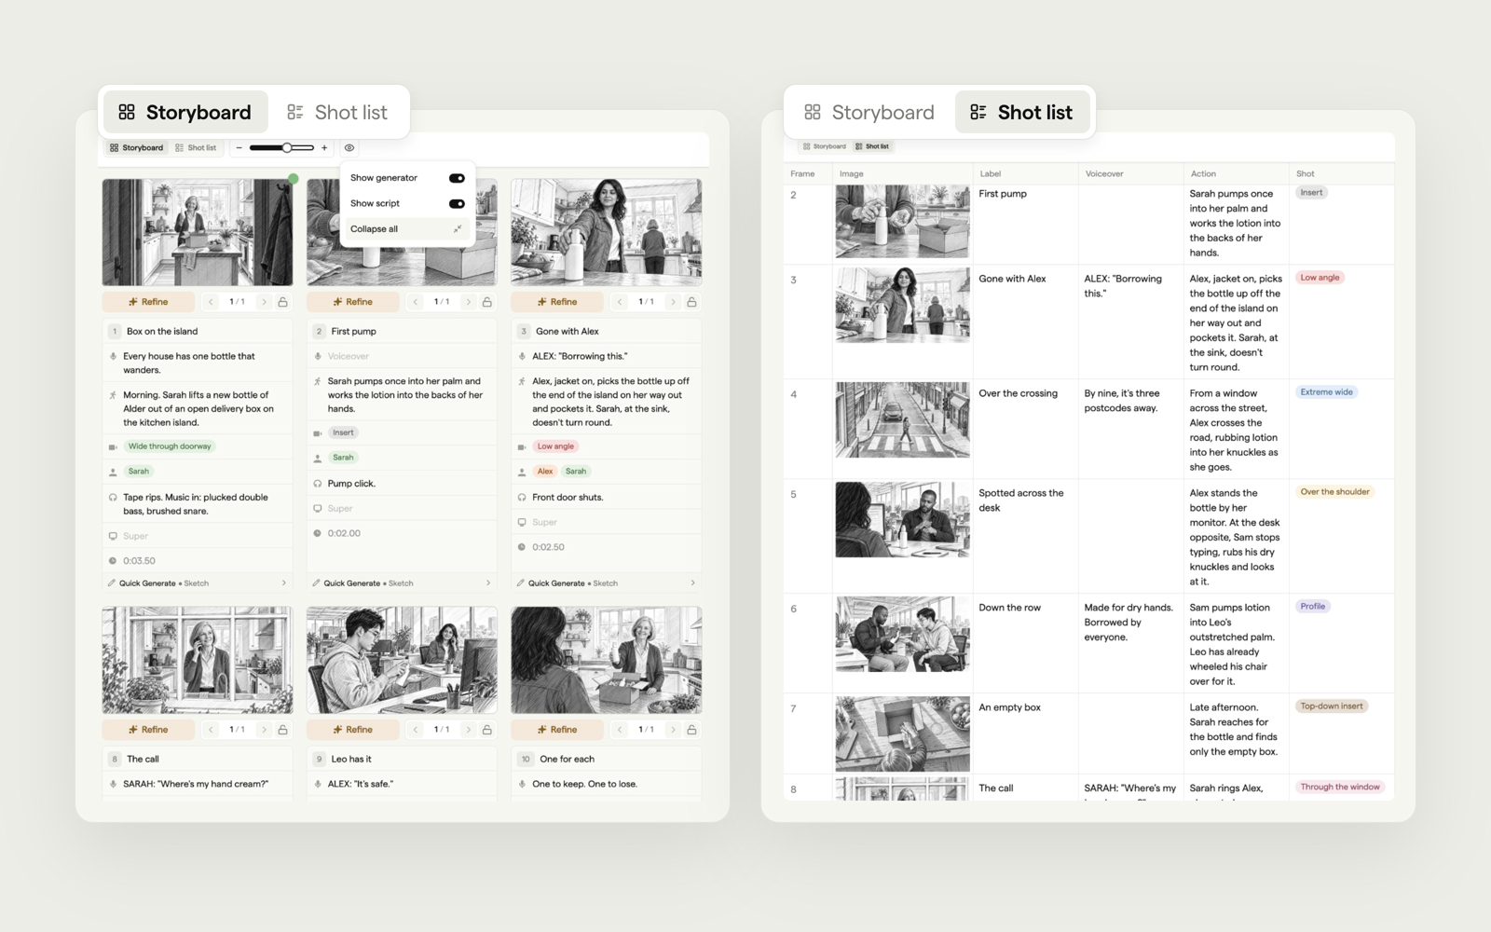Go to next image version of 'Box on the island'
This screenshot has height=932, width=1491.
click(x=264, y=302)
